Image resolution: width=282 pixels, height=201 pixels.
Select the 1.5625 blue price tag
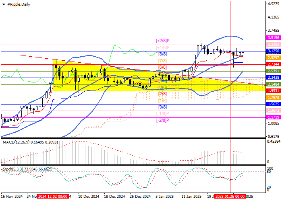(273, 104)
